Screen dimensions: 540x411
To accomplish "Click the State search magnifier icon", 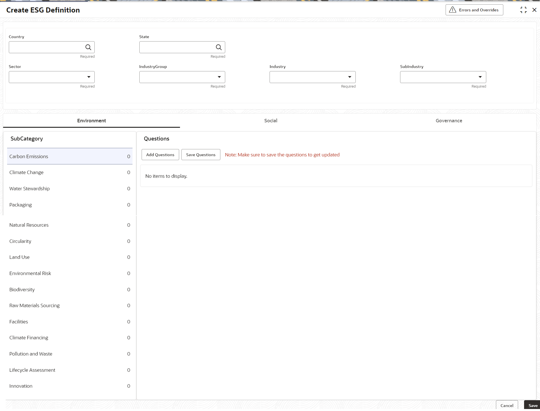I will pos(219,47).
